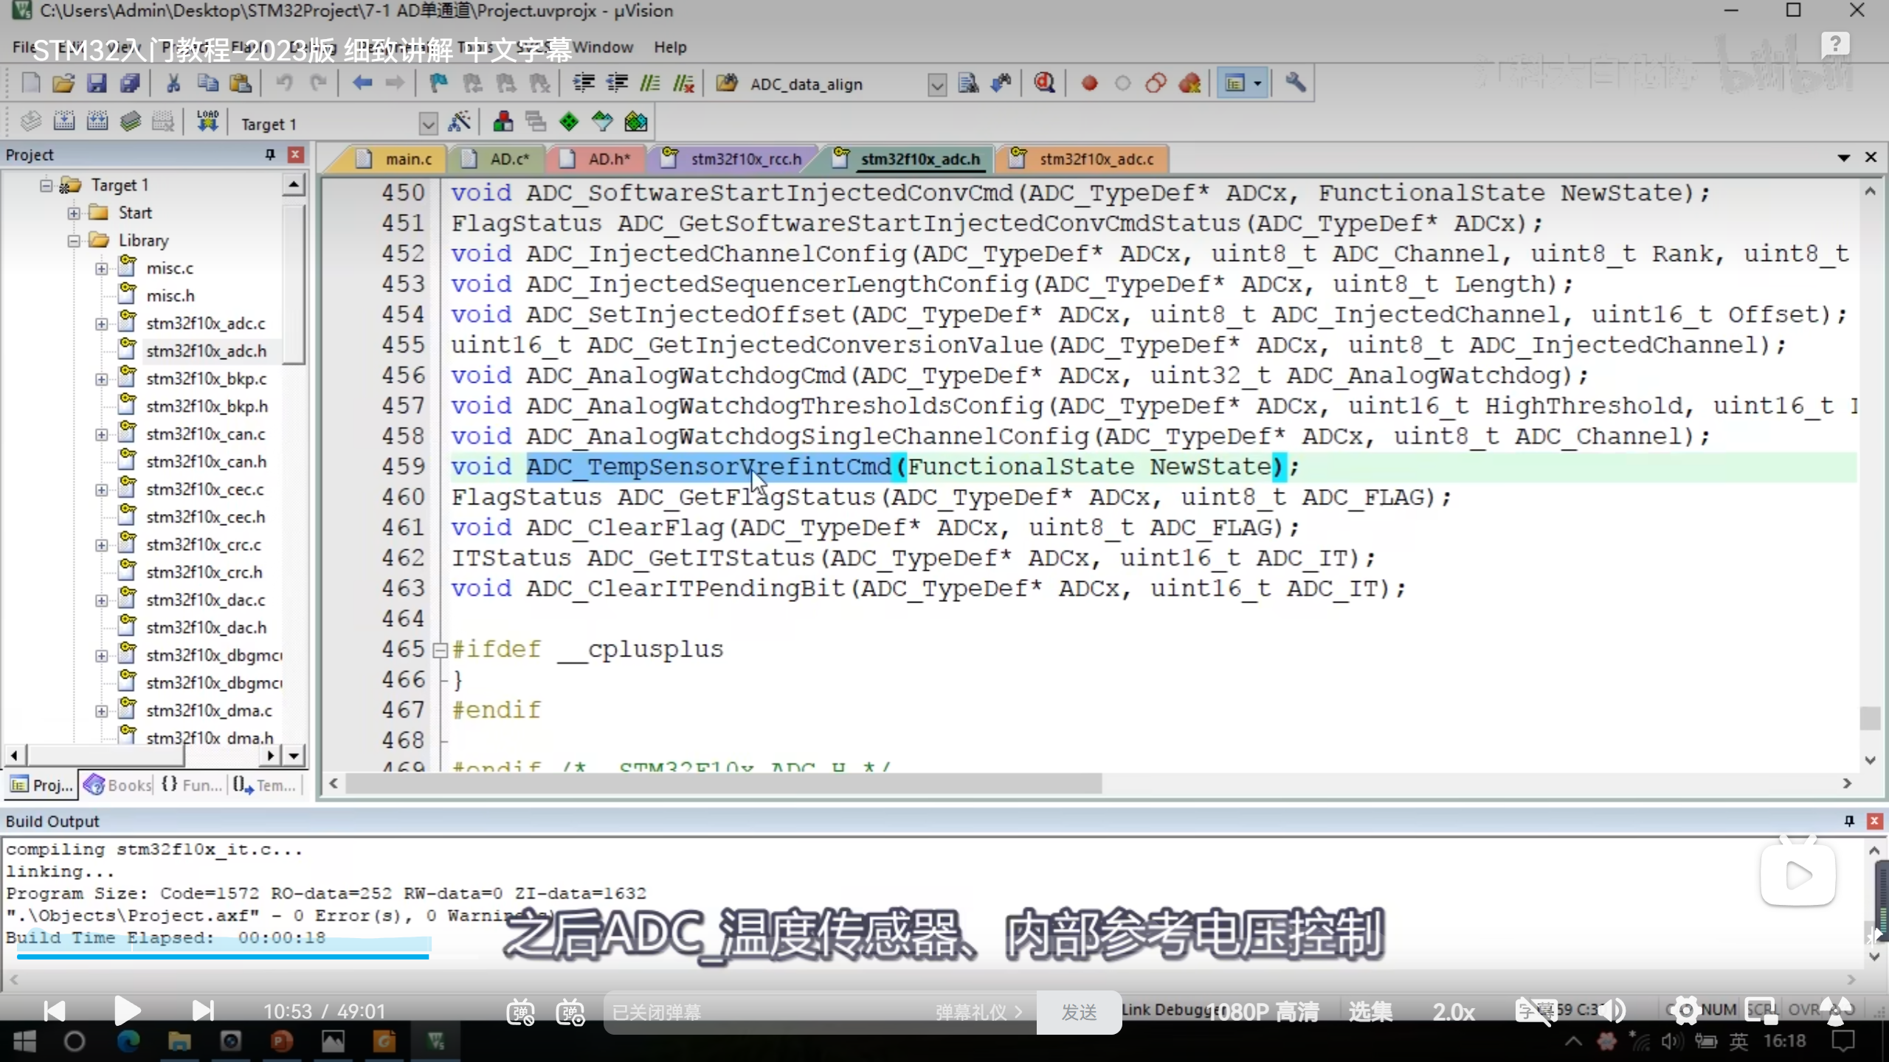The height and width of the screenshot is (1062, 1889).
Task: Click the Indent selection icon
Action: click(x=584, y=83)
